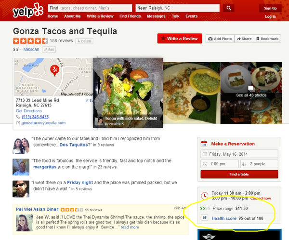Click the calendar icon beside Make a Reservation
Image resolution: width=289 pixels, height=240 pixels.
(x=204, y=144)
